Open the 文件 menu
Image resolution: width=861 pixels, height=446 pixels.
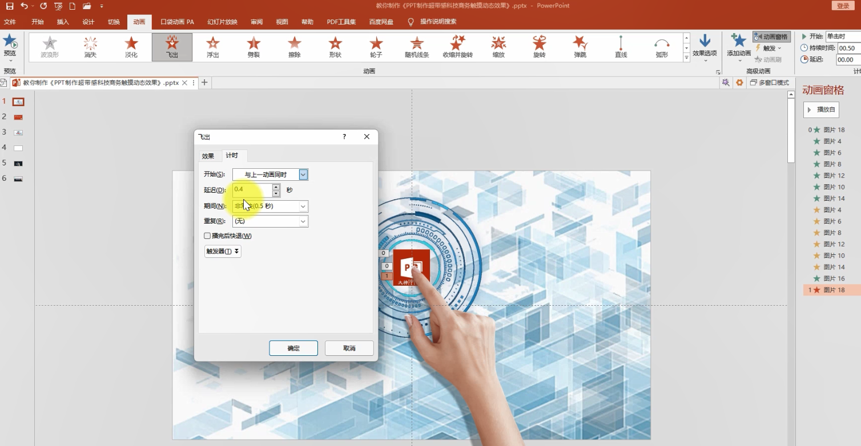[x=10, y=22]
